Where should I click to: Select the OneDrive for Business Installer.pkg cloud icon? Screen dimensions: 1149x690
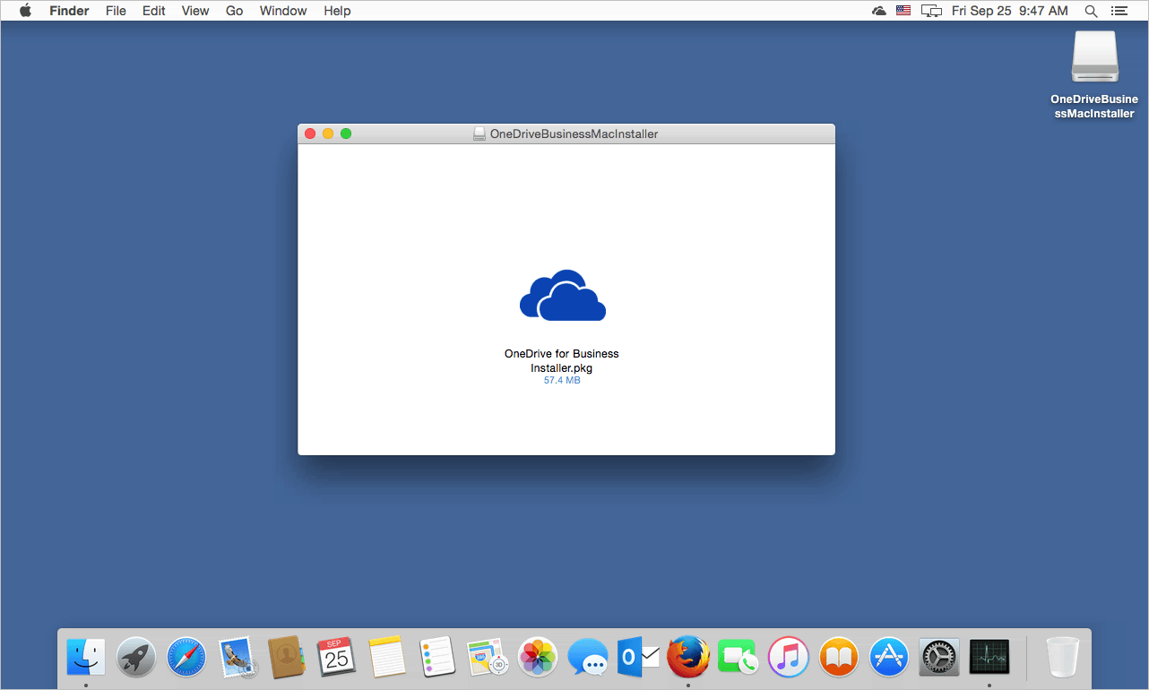click(563, 295)
